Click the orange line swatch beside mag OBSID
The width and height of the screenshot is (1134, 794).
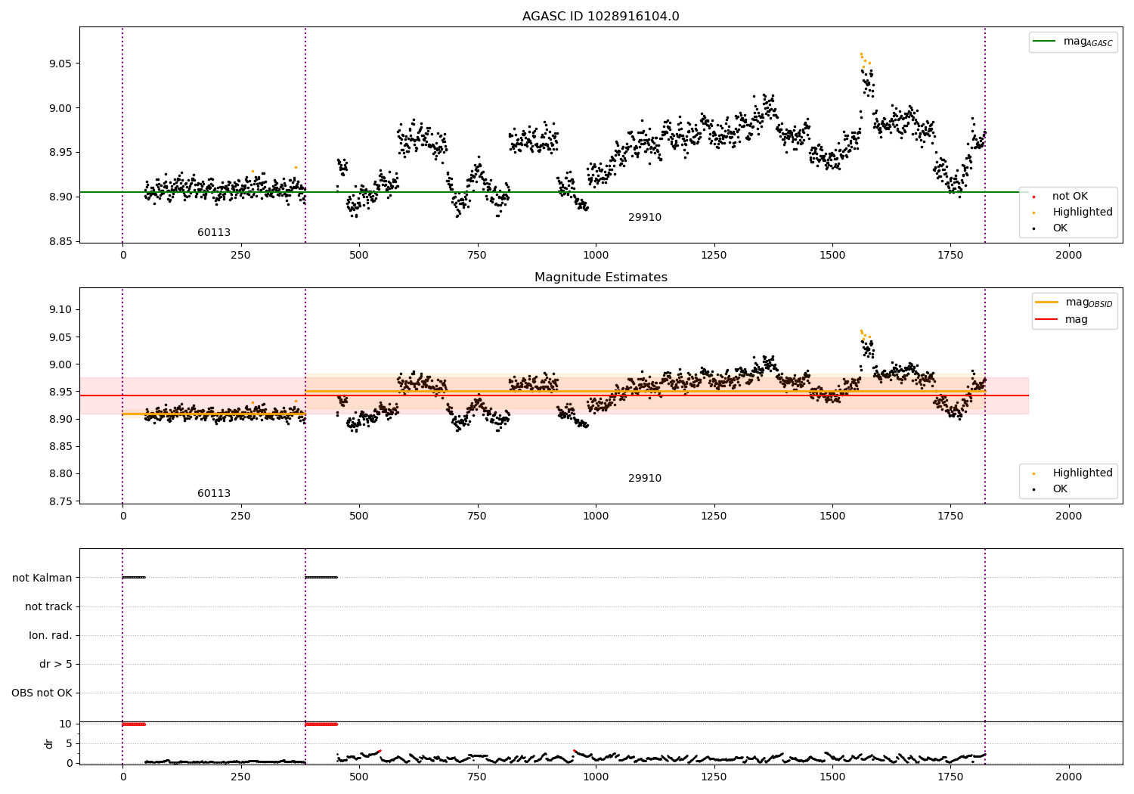point(1047,302)
